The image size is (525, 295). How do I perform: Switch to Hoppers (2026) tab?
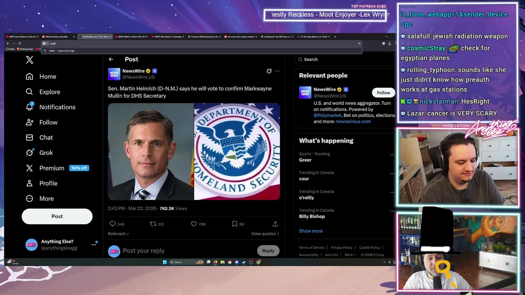(x=204, y=36)
